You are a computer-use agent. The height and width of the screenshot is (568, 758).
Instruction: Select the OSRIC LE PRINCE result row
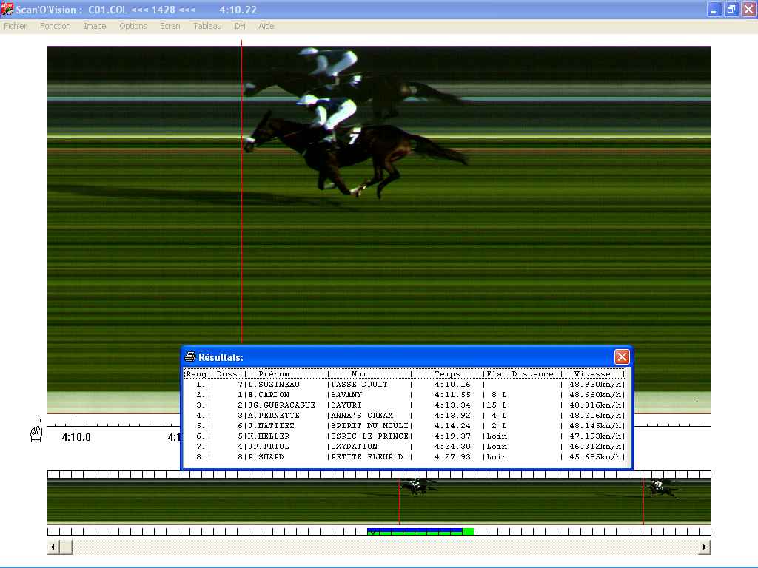405,436
